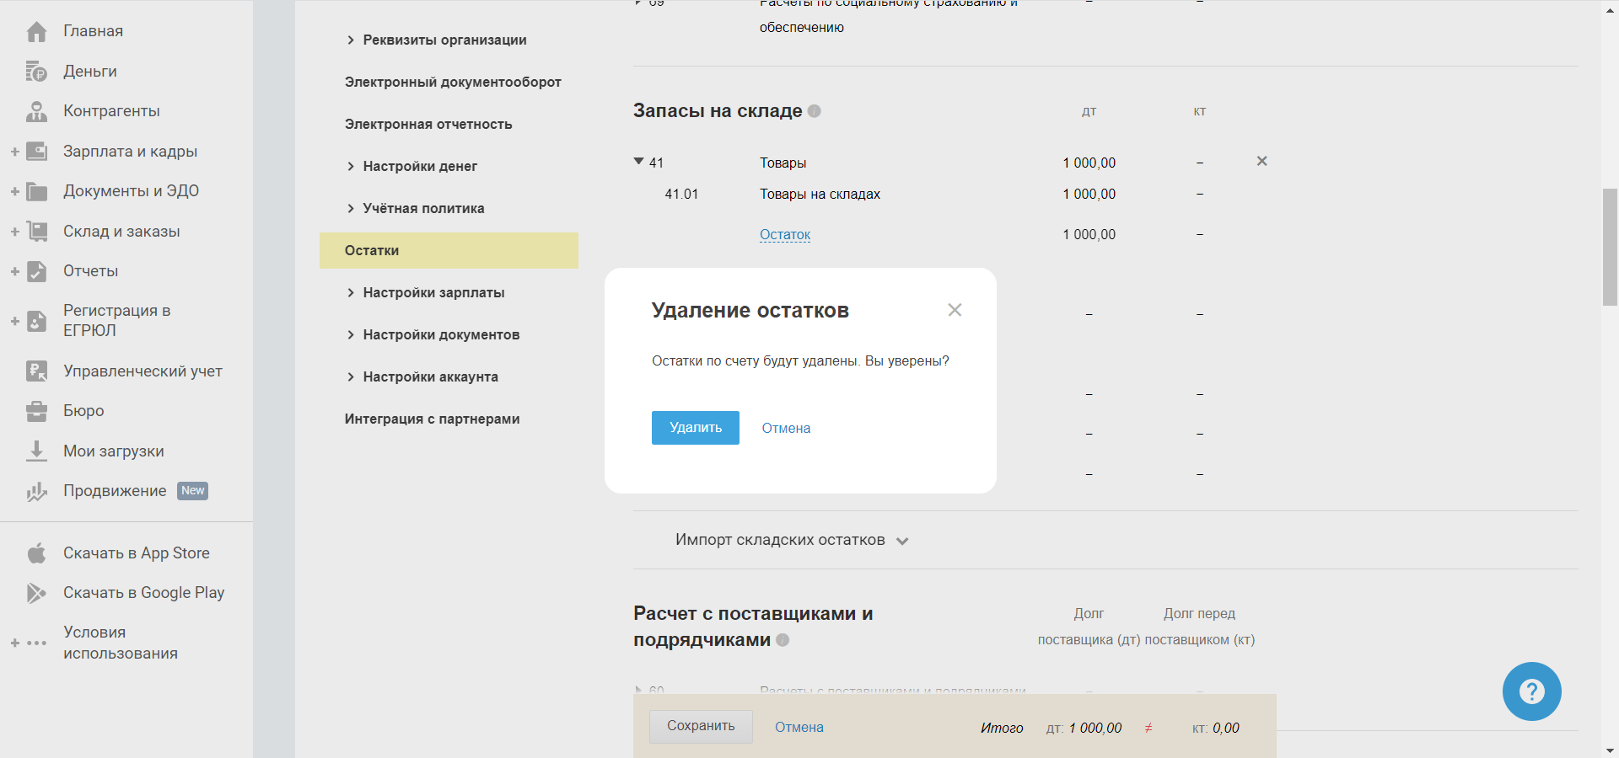The image size is (1619, 758).
Task: Open Электронный документооборот settings item
Action: point(453,83)
